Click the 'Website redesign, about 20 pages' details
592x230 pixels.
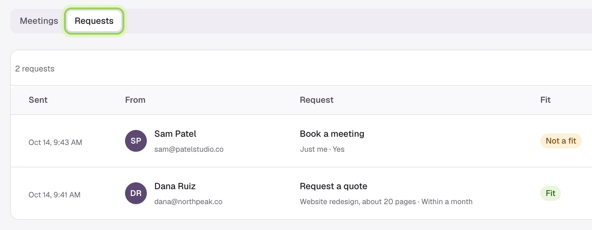coord(358,202)
